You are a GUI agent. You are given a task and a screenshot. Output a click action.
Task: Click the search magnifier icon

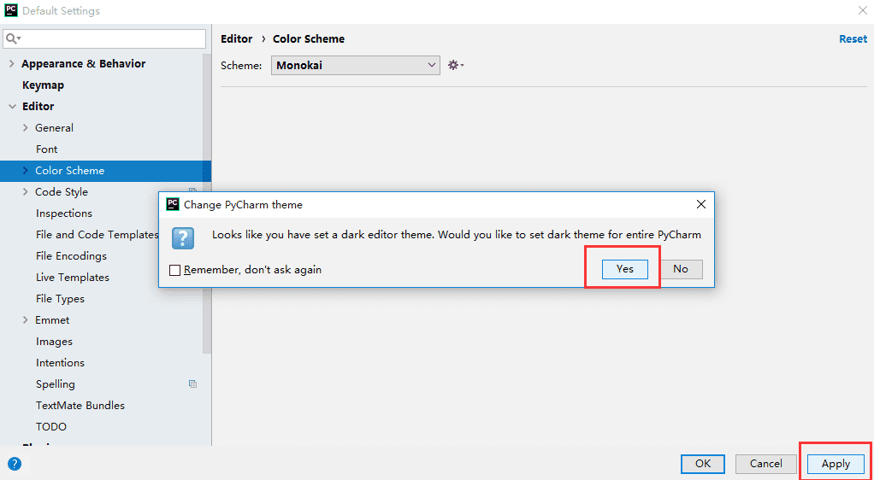click(x=12, y=39)
